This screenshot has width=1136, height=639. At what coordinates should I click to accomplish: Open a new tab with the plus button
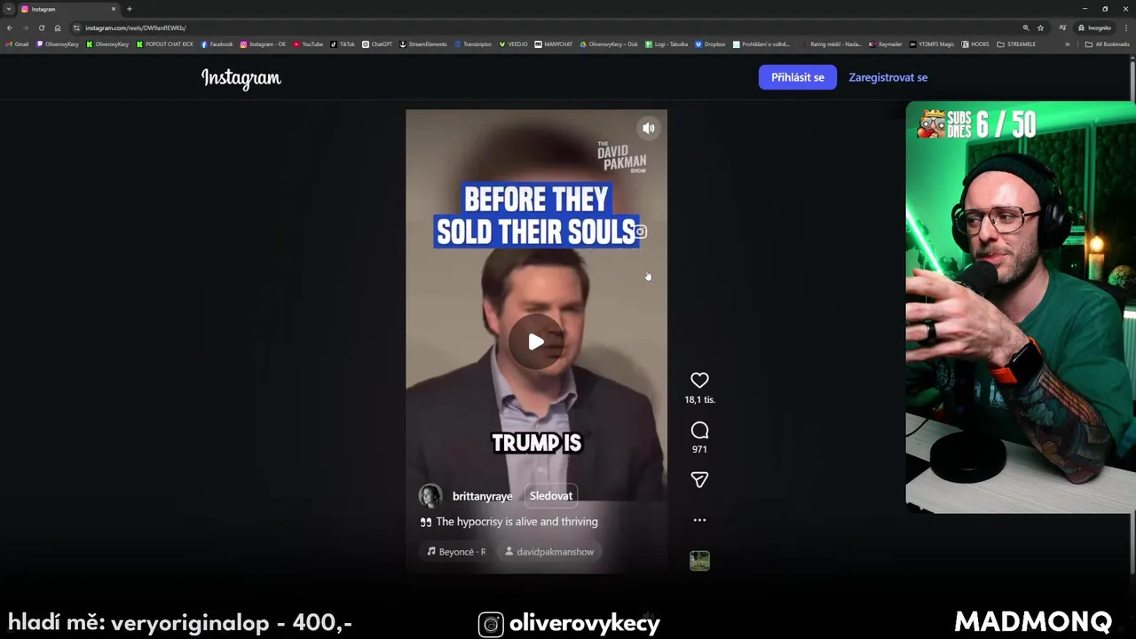click(130, 9)
